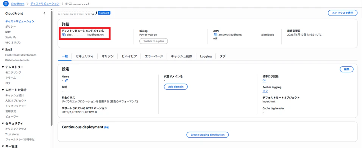Open the キャッシュ削除 tab
362x148 pixels.
tap(181, 56)
